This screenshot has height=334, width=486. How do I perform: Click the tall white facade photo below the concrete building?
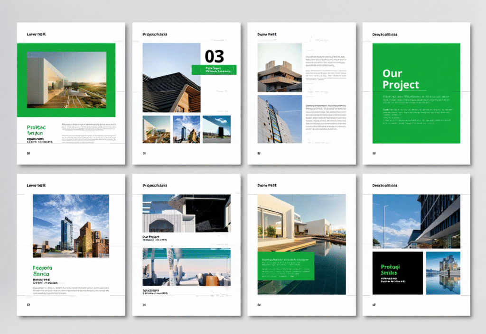280,119
